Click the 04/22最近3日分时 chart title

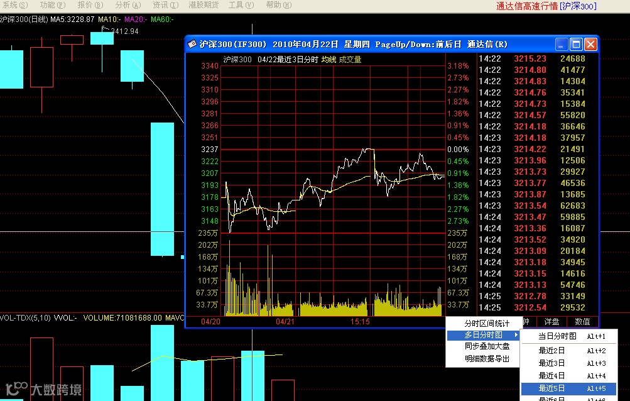pos(288,60)
